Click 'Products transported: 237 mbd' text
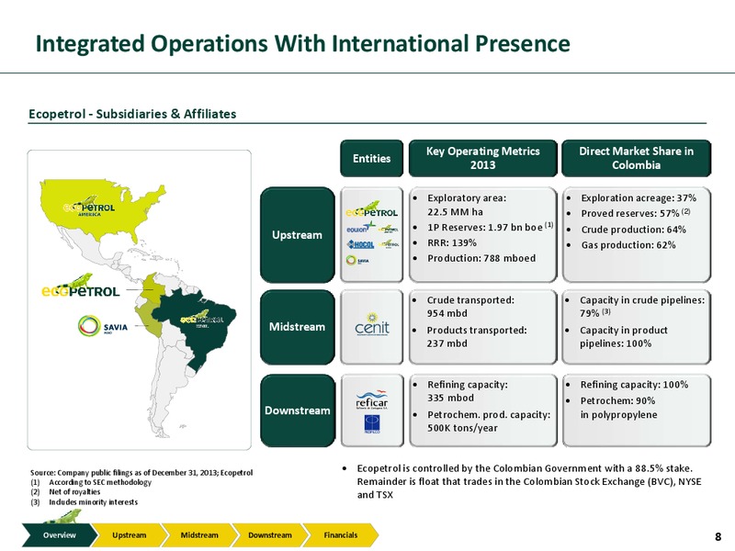Screen dimensions: 735x551 point(477,336)
